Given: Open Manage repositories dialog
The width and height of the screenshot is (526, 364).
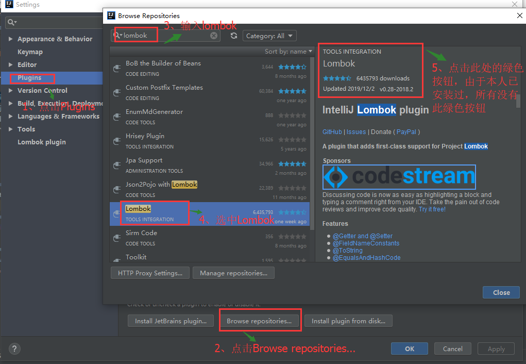Looking at the screenshot, I should (x=233, y=273).
